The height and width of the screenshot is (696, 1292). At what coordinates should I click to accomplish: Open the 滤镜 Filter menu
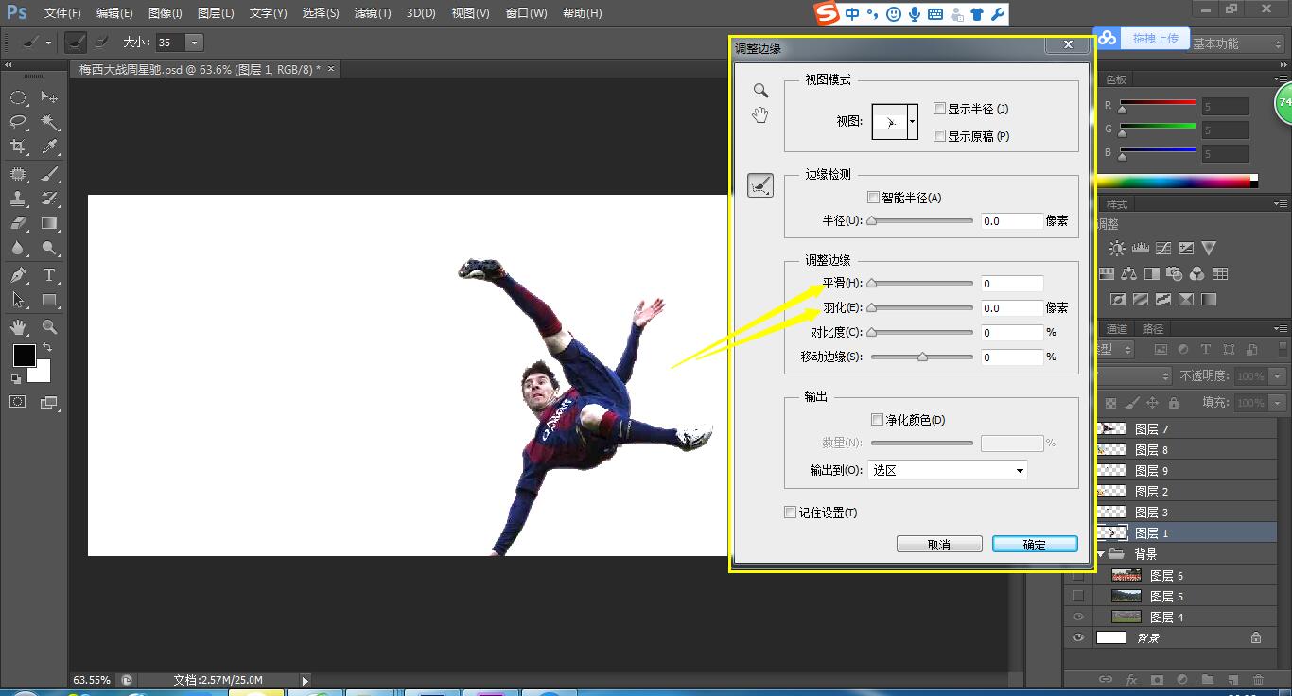pyautogui.click(x=371, y=12)
